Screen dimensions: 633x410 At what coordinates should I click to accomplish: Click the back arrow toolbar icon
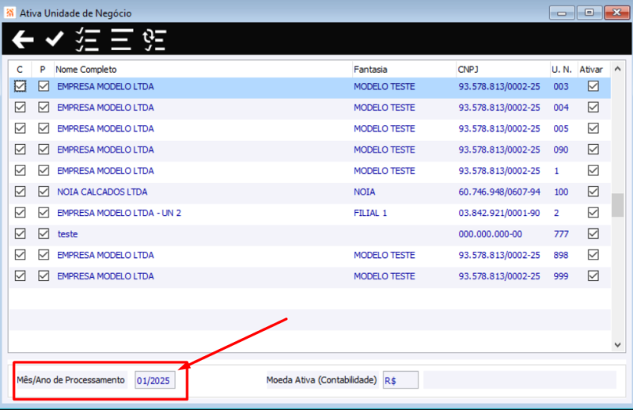coord(23,40)
